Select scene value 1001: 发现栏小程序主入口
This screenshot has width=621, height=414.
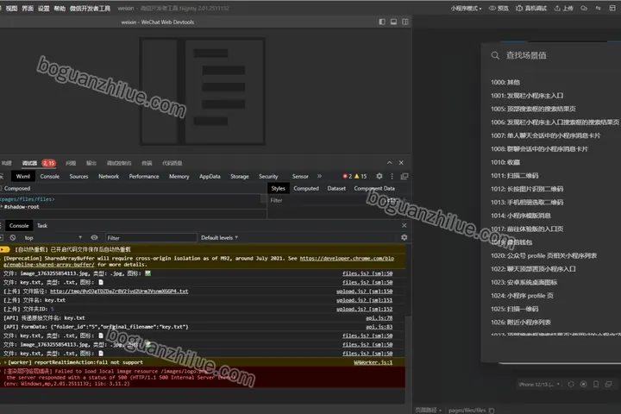(x=527, y=96)
